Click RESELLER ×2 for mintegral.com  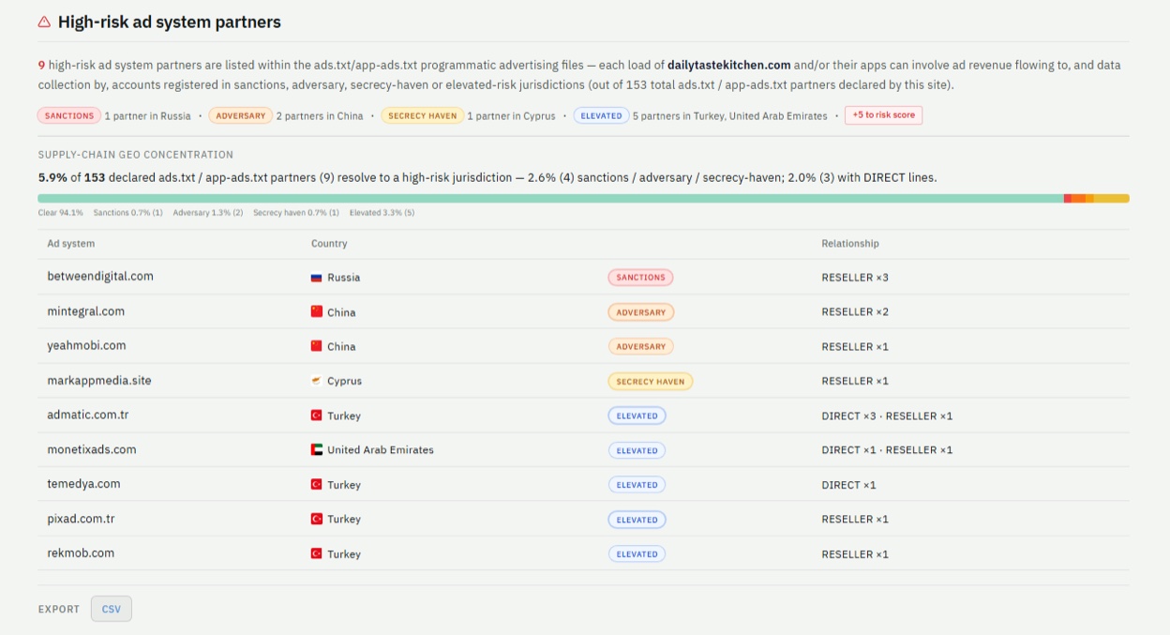pos(855,312)
